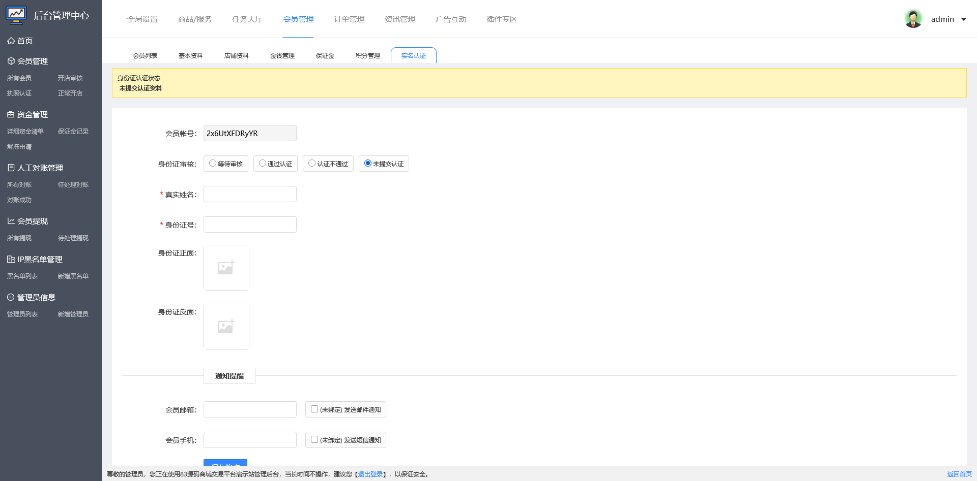
Task: Click the icon beside IP黑名单管理
Action: tap(11, 259)
